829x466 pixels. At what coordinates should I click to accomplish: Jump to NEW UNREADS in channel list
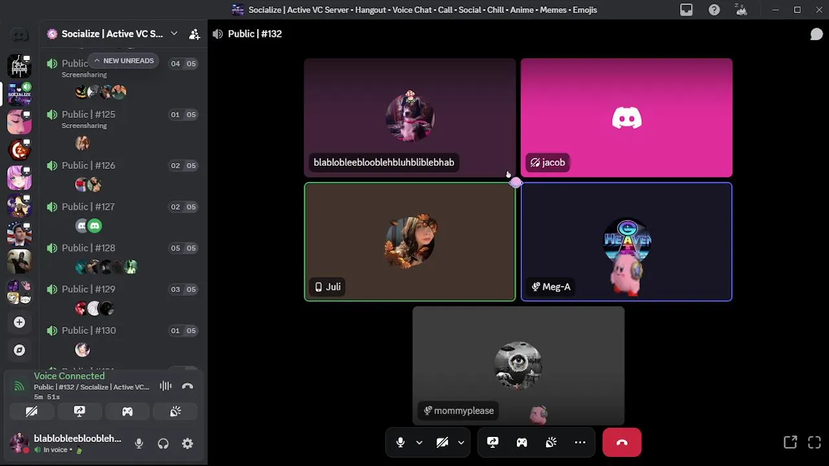(124, 61)
